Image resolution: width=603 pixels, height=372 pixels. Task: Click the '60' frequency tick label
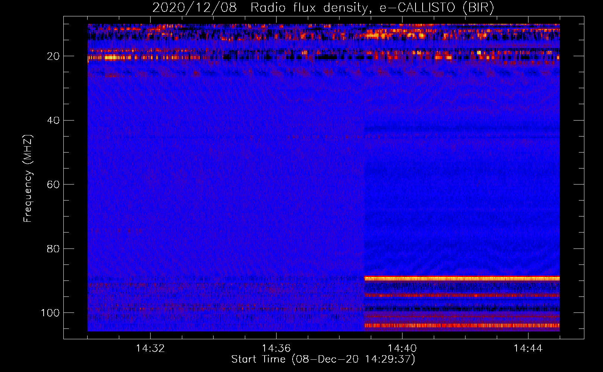tap(53, 185)
